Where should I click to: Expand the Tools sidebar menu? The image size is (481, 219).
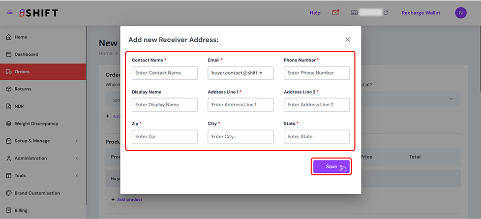click(77, 176)
